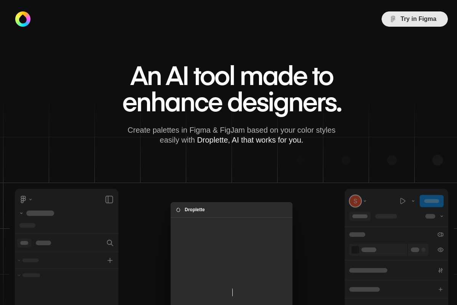Viewport: 457px width, 305px height.
Task: Expand Figma logo dropdown chevron
Action: (x=30, y=199)
